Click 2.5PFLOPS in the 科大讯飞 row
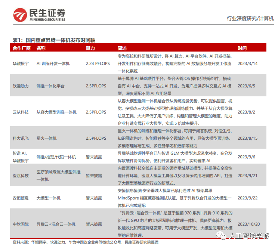Viewport: 278px width, 248px height. click(96, 138)
